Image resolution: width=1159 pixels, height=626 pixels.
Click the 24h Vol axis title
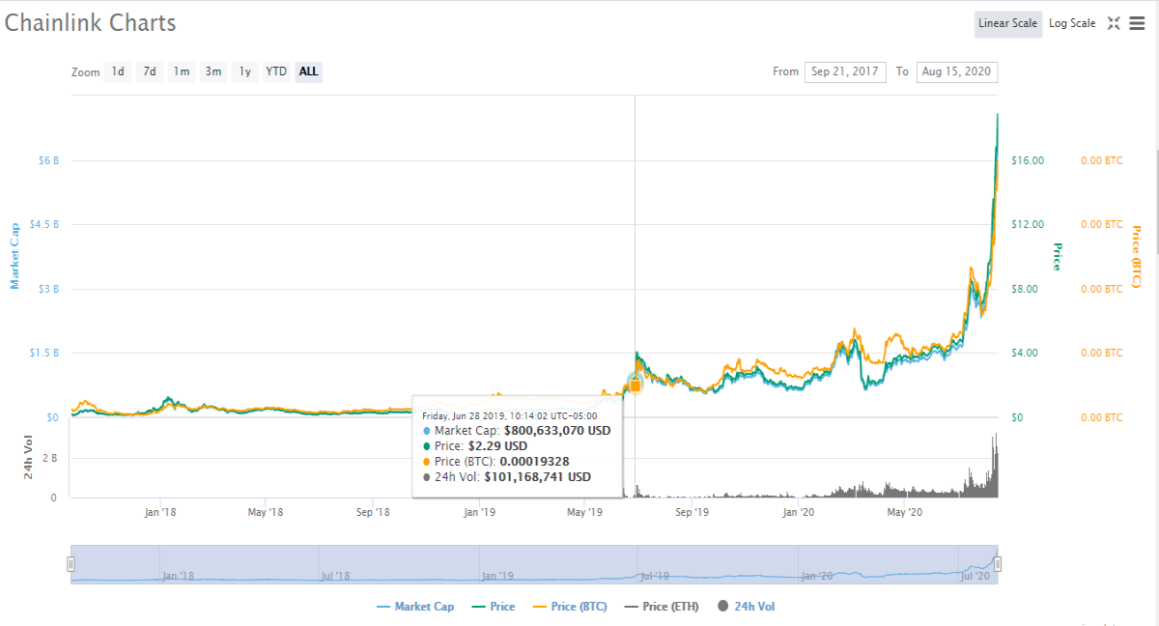(x=29, y=459)
